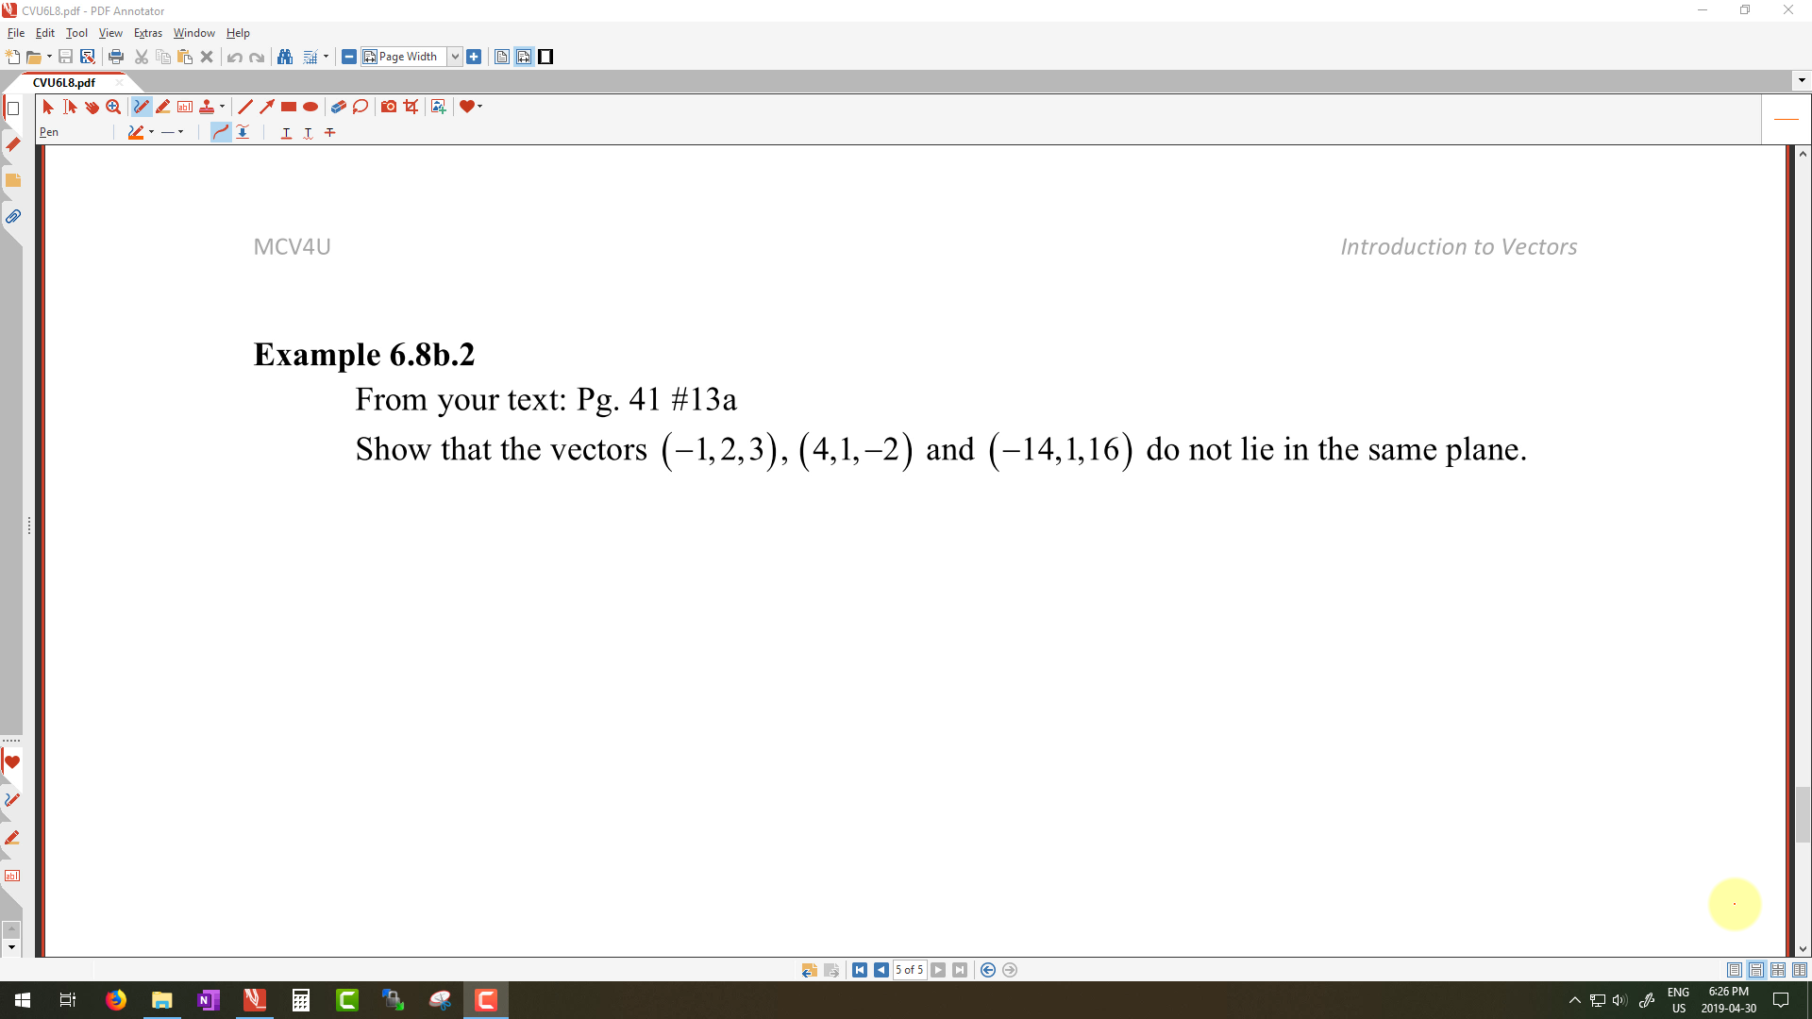Viewport: 1812px width, 1019px height.
Task: Open the Find binoculars tool
Action: (x=285, y=57)
